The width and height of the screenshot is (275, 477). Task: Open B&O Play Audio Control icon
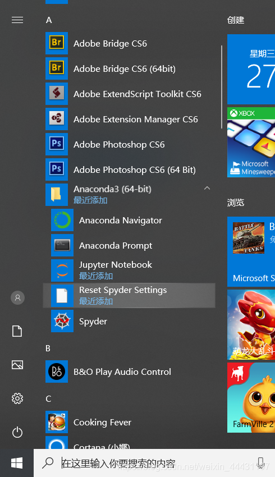pyautogui.click(x=57, y=371)
